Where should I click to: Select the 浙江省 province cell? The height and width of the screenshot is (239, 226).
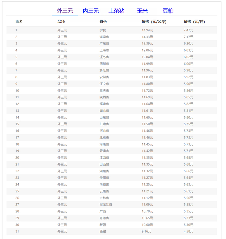point(104,70)
